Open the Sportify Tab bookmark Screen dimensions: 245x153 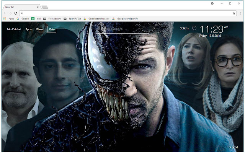pos(72,19)
